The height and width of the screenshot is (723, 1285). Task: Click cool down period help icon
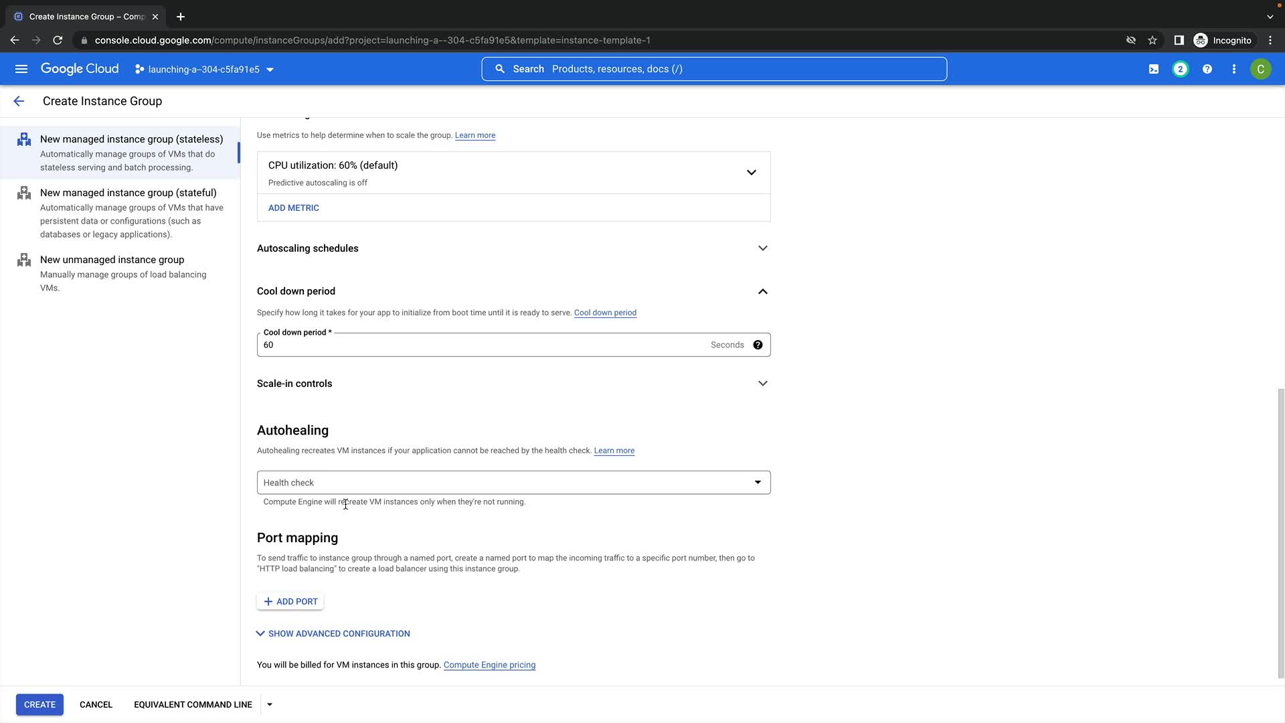(x=758, y=345)
